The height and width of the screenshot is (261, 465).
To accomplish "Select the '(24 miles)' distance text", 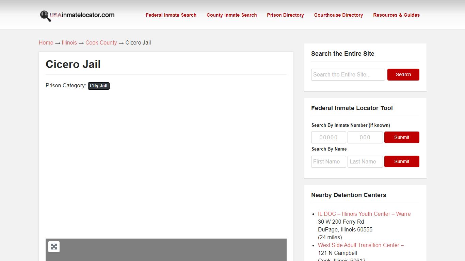I will pyautogui.click(x=330, y=237).
